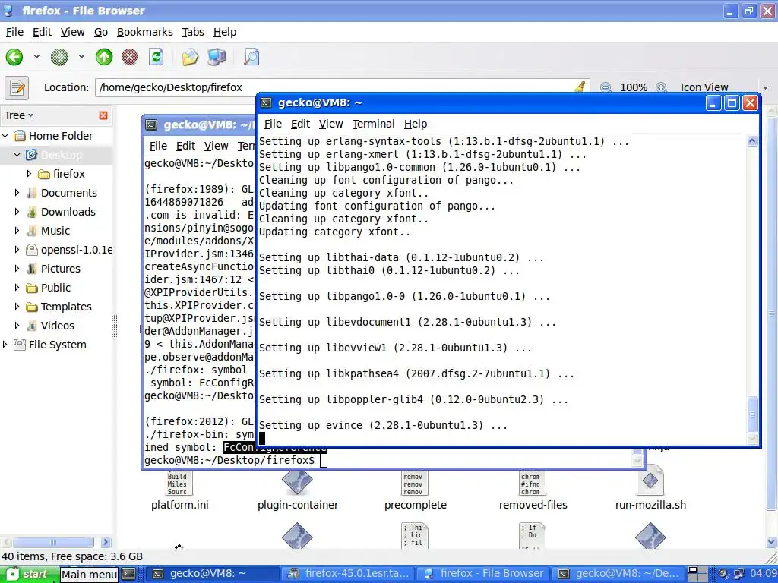Open the Home folder toolbar icon
This screenshot has height=583, width=778.
(190, 57)
